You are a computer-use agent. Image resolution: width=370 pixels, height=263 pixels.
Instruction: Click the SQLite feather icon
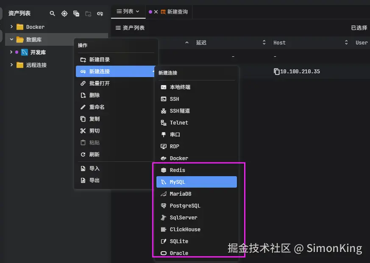[x=163, y=241]
